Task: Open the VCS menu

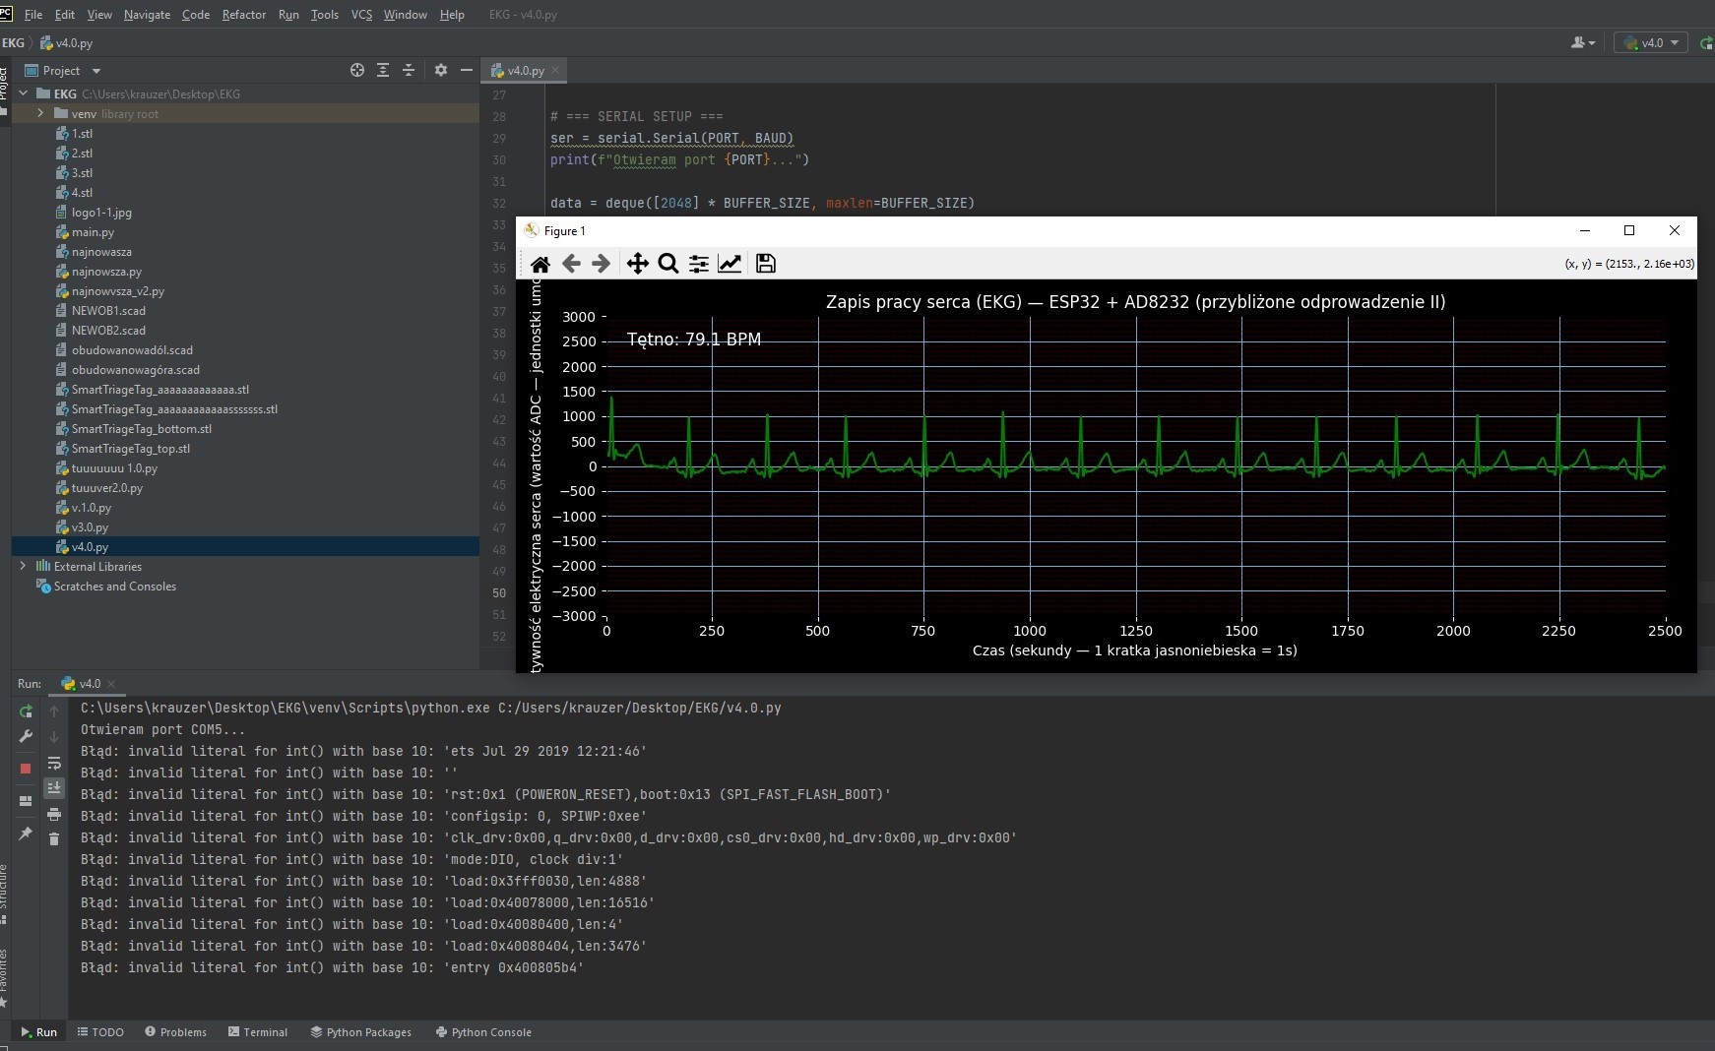Action: click(x=361, y=15)
